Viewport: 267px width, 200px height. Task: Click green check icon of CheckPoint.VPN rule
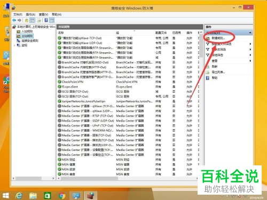click(x=59, y=82)
